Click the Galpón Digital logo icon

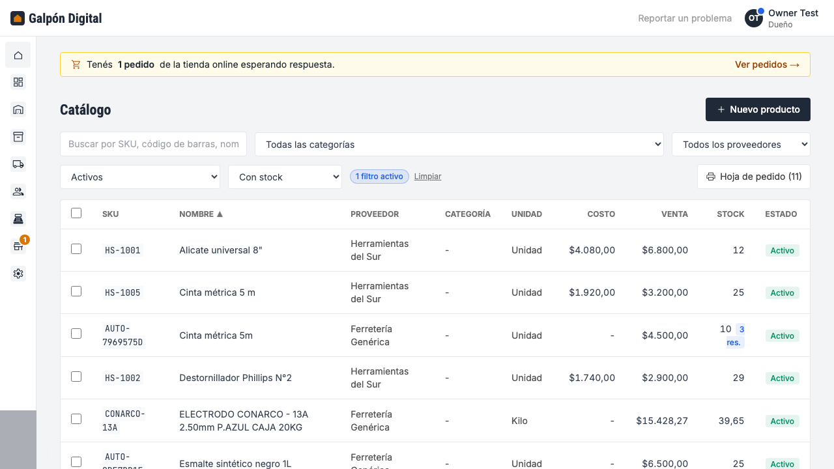coord(18,18)
